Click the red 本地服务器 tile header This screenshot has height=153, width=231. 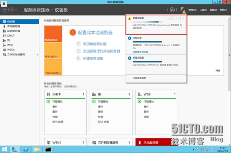[157, 143]
